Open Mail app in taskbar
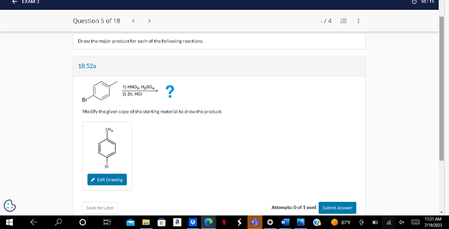The image size is (449, 229). click(131, 222)
